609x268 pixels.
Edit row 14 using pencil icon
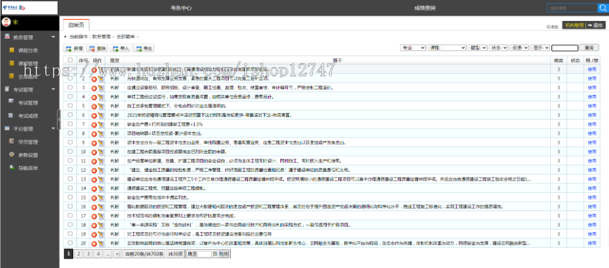(101, 188)
